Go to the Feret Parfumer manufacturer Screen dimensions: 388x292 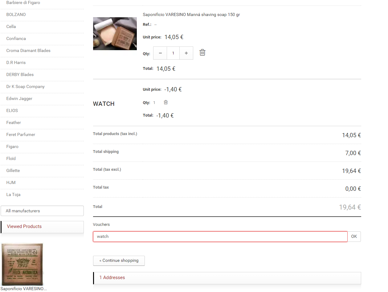point(21,135)
